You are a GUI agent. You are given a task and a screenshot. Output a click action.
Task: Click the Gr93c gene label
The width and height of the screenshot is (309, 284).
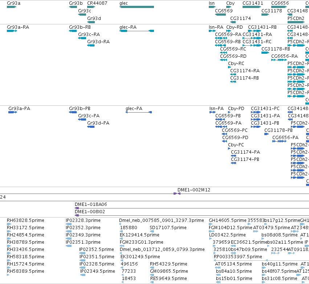pos(85,11)
